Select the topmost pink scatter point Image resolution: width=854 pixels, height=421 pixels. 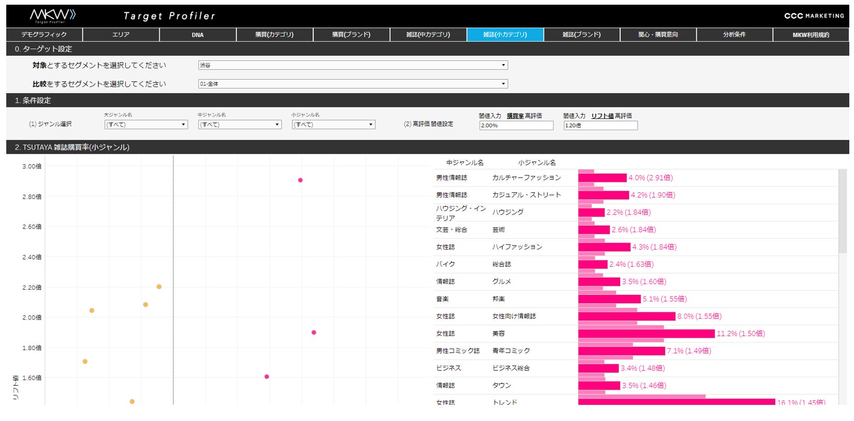pyautogui.click(x=300, y=180)
